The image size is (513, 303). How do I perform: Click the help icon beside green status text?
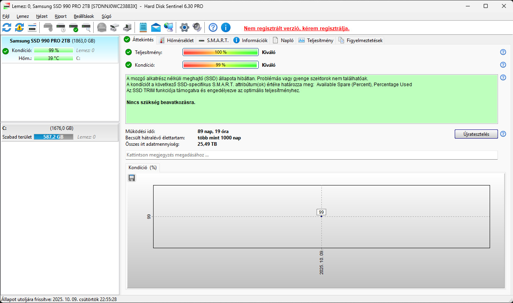coord(503,77)
